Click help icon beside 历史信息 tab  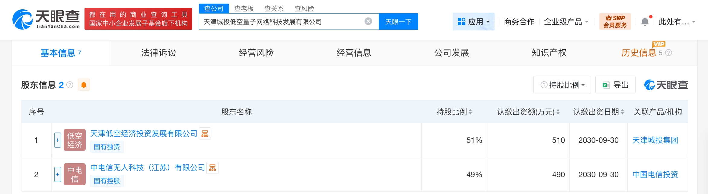click(668, 53)
